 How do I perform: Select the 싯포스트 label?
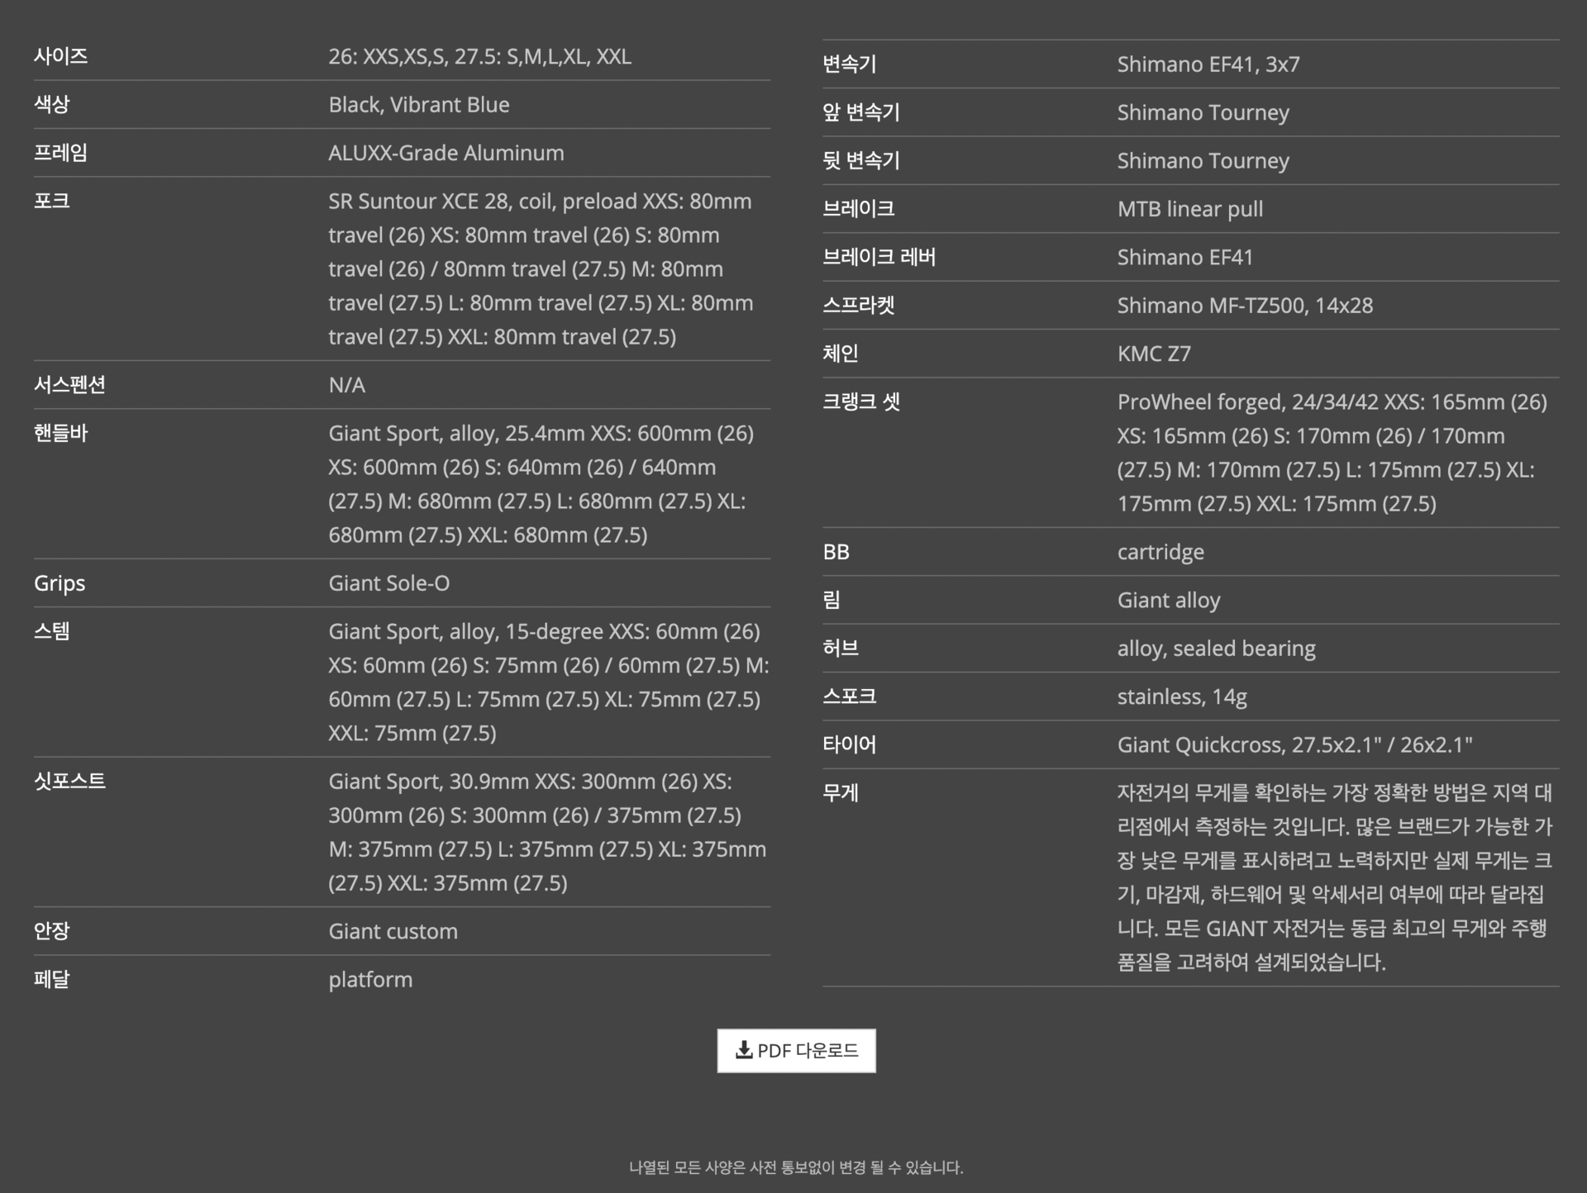(69, 781)
